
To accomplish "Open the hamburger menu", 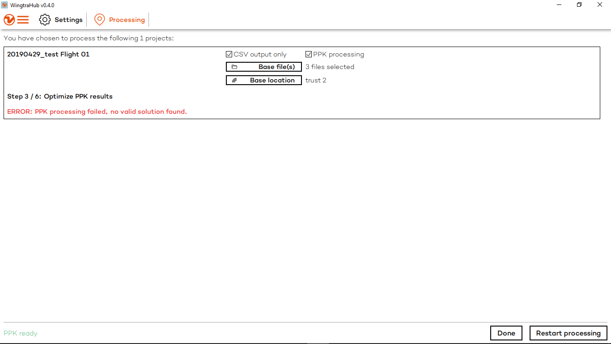I will 23,20.
